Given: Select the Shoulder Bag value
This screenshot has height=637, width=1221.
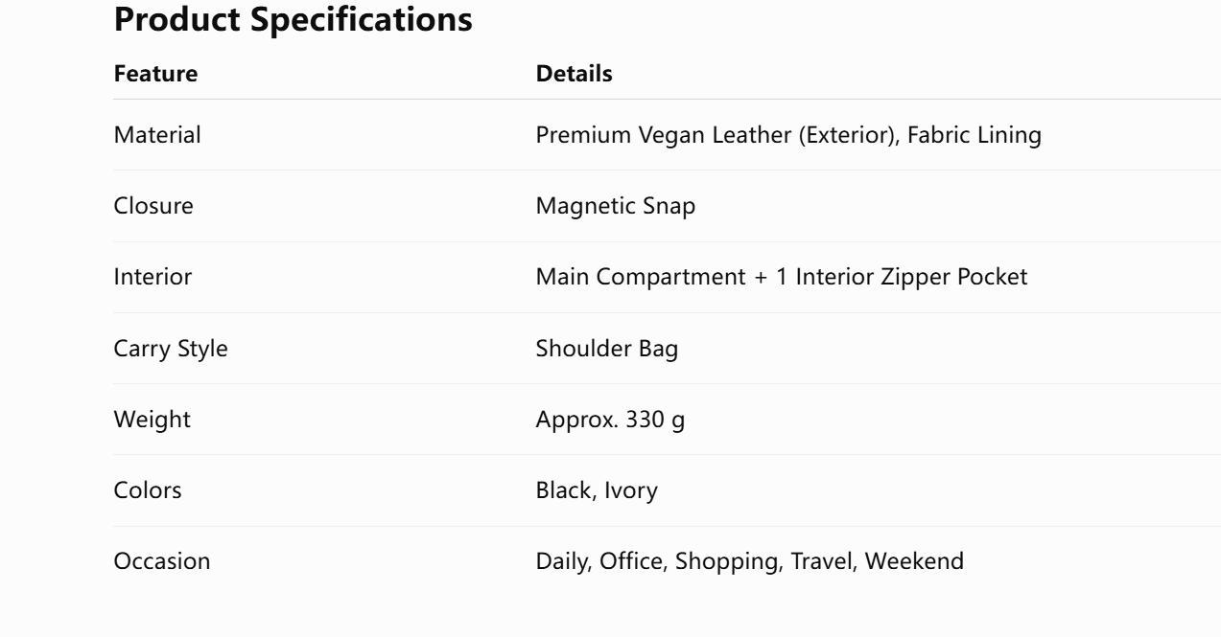Looking at the screenshot, I should point(607,349).
